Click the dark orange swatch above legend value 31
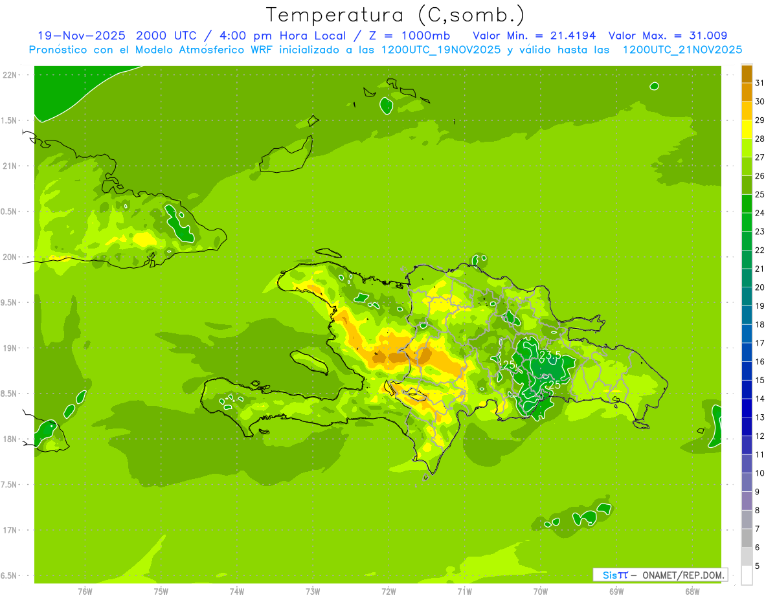Image resolution: width=777 pixels, height=600 pixels. pos(747,74)
